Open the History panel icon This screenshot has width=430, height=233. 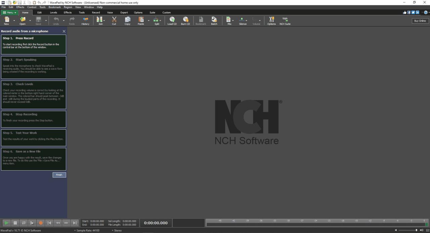tap(85, 20)
